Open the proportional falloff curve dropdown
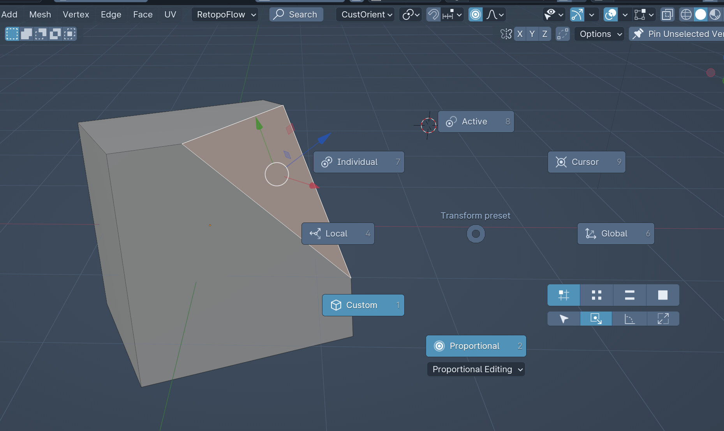Screen dimensions: 724x431 (495, 15)
